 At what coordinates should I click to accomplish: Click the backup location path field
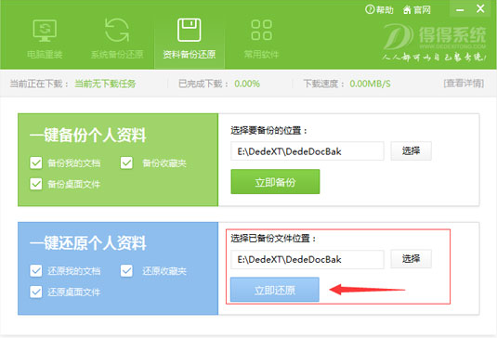click(307, 151)
